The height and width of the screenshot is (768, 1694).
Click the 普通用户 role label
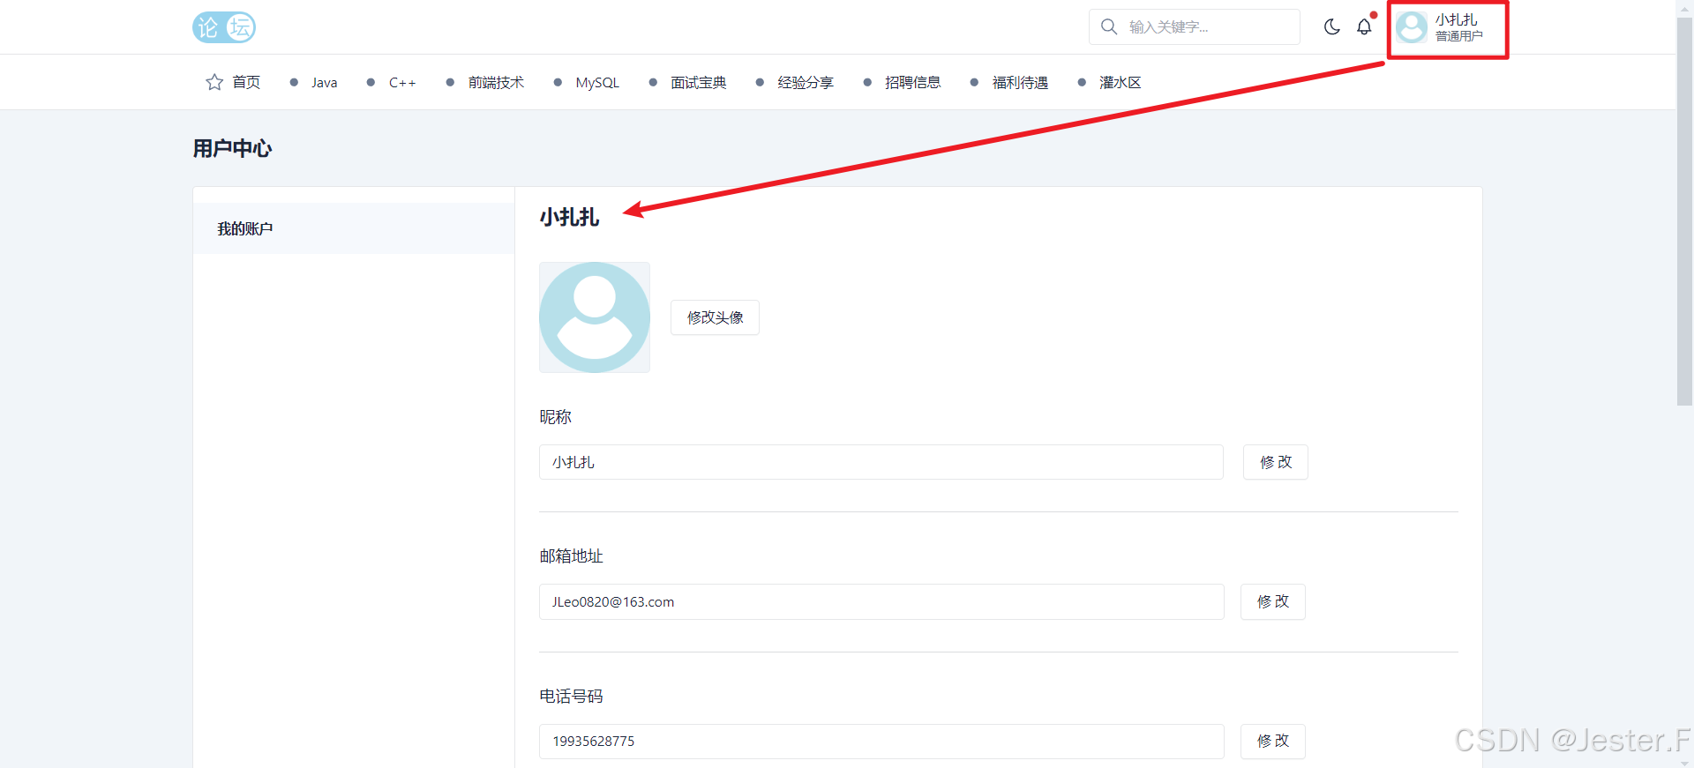pos(1458,36)
